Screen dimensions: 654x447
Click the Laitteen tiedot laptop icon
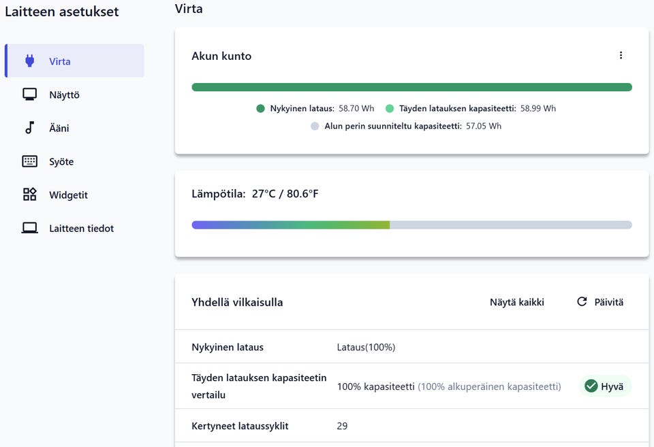(x=29, y=229)
